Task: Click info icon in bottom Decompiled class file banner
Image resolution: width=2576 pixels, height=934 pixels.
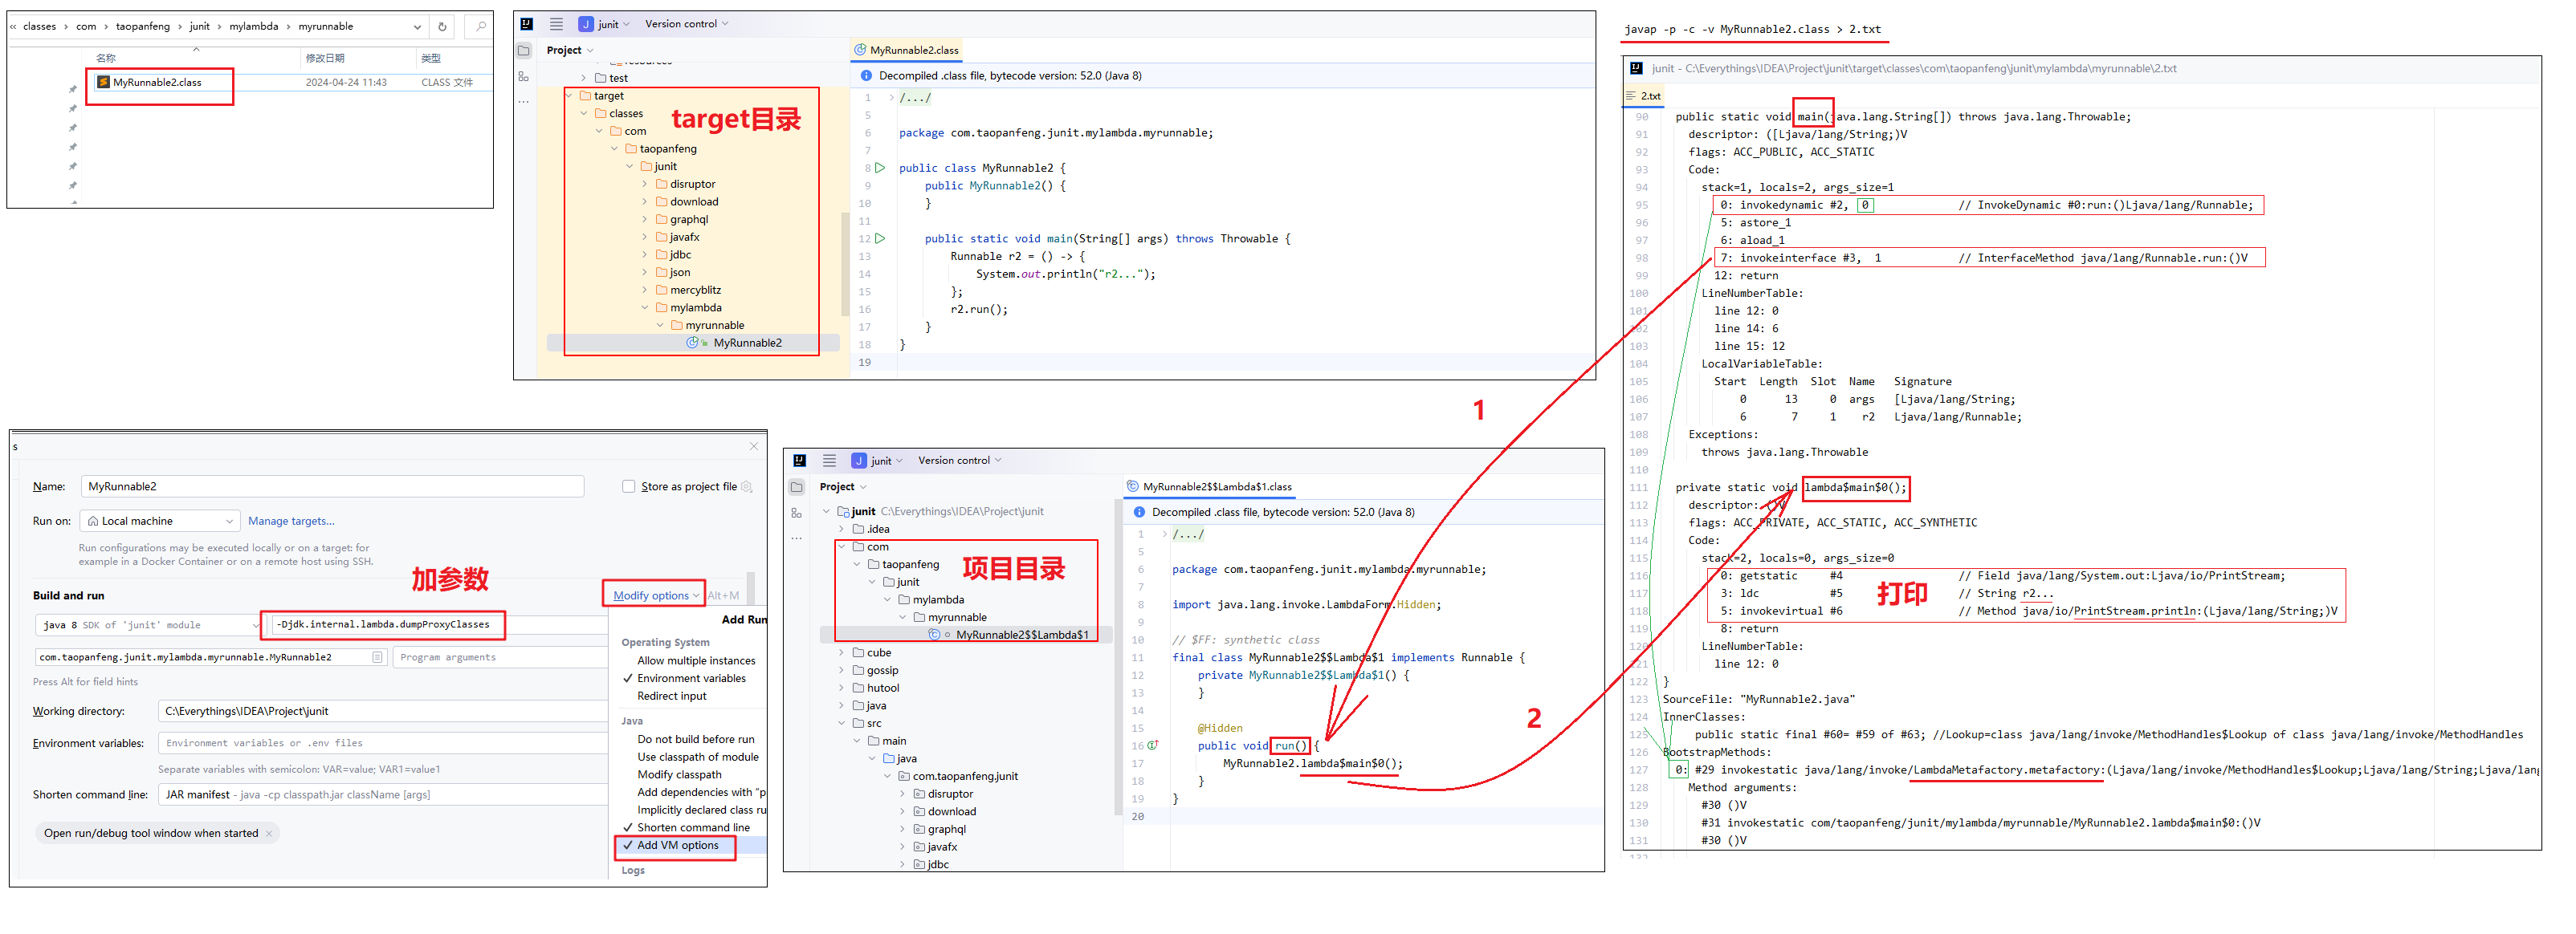Action: [x=1139, y=513]
